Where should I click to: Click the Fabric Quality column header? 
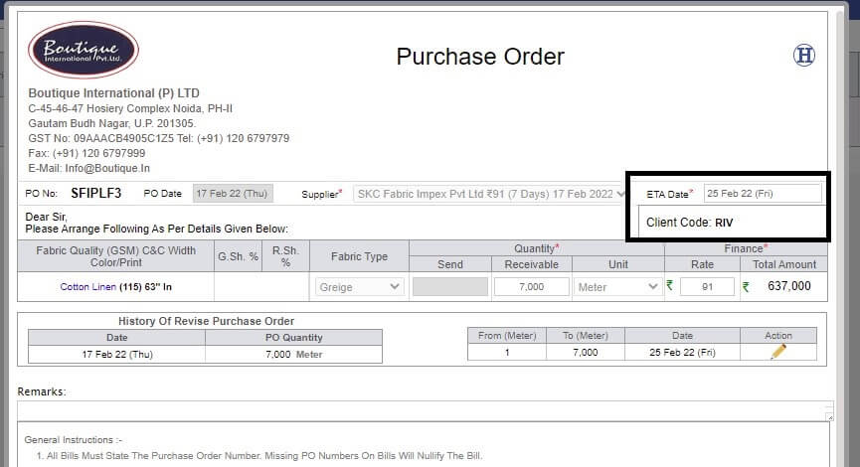coord(115,256)
